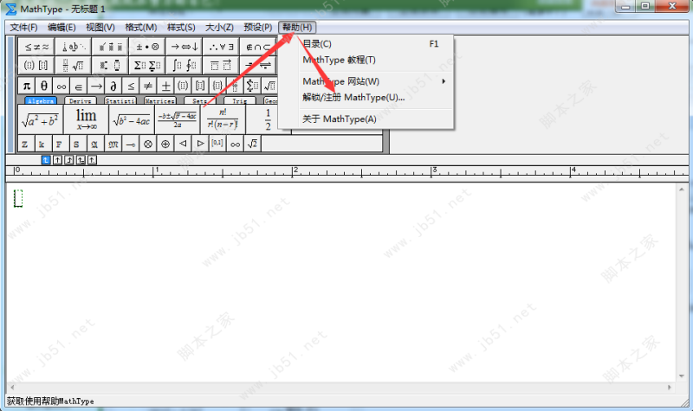Insert the circled plus (⊕) symbol
Screen dimensions: 693x411
165,144
